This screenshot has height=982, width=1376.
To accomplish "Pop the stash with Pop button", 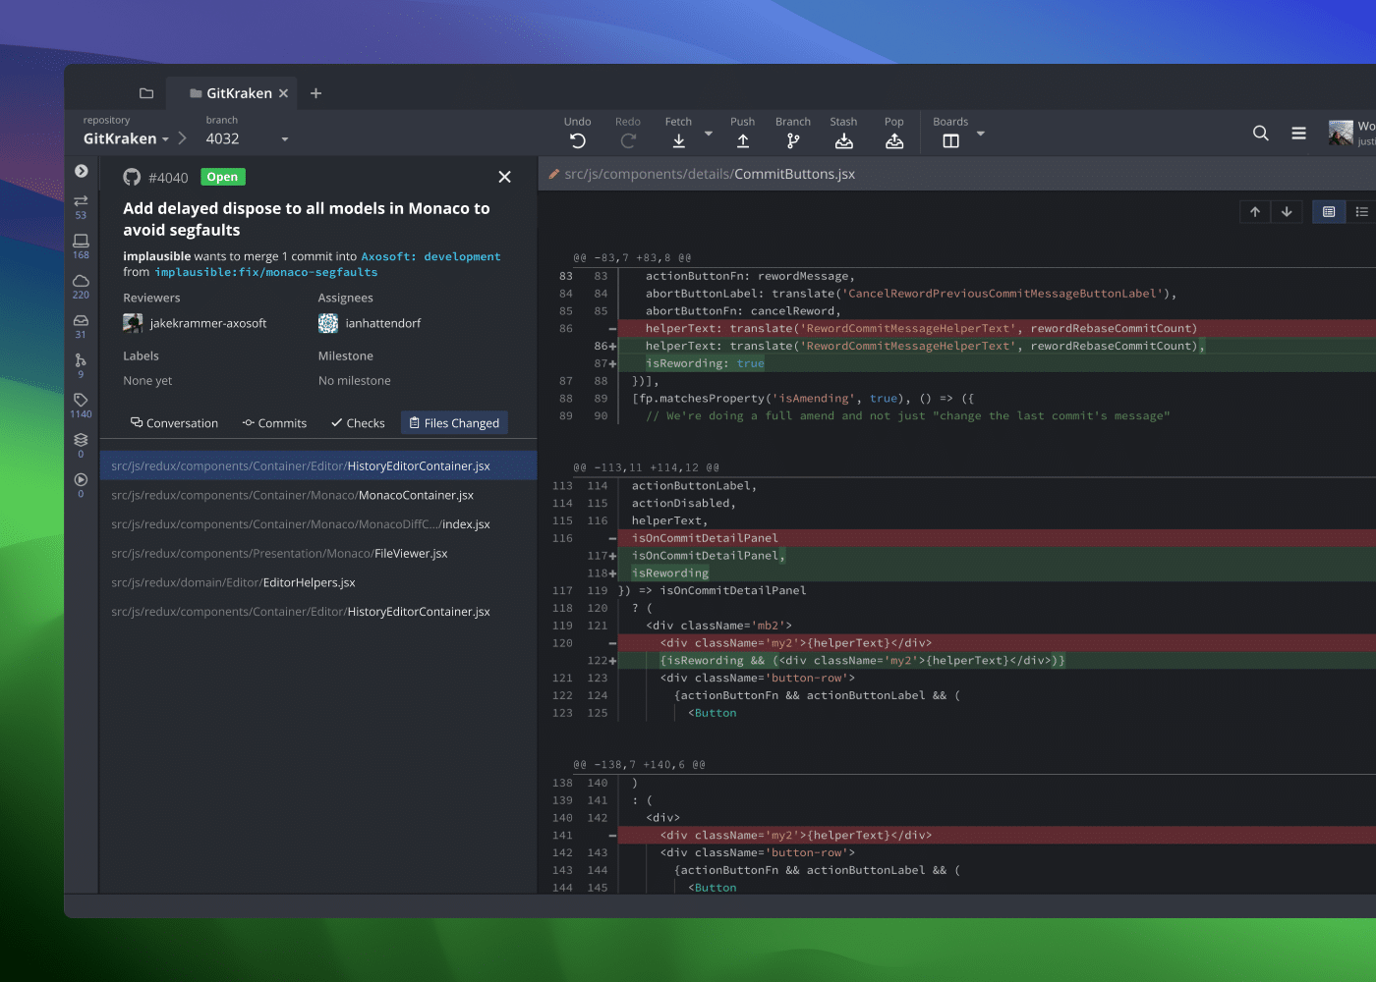I will (894, 134).
